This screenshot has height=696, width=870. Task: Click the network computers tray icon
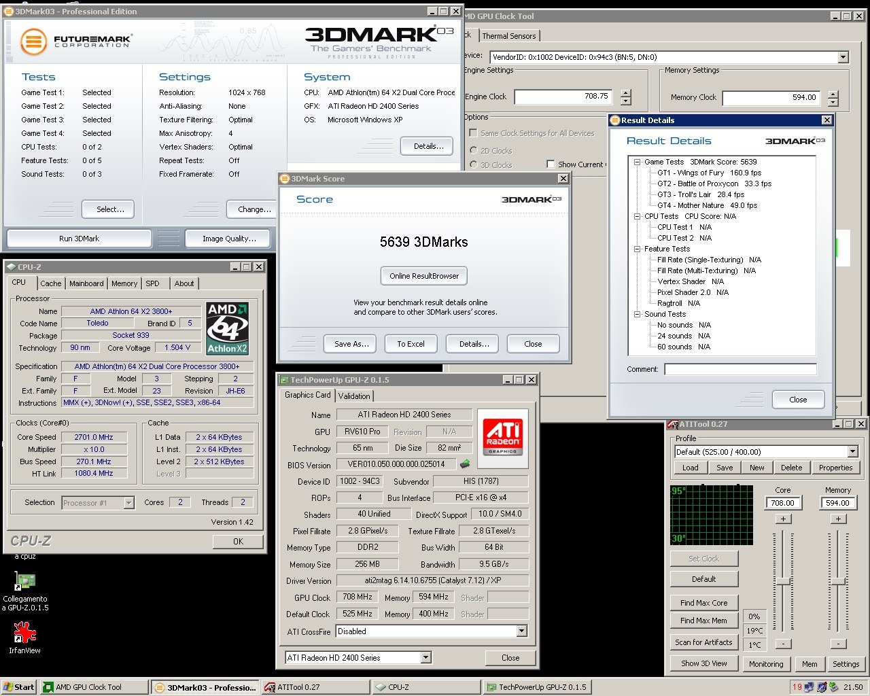click(x=809, y=687)
